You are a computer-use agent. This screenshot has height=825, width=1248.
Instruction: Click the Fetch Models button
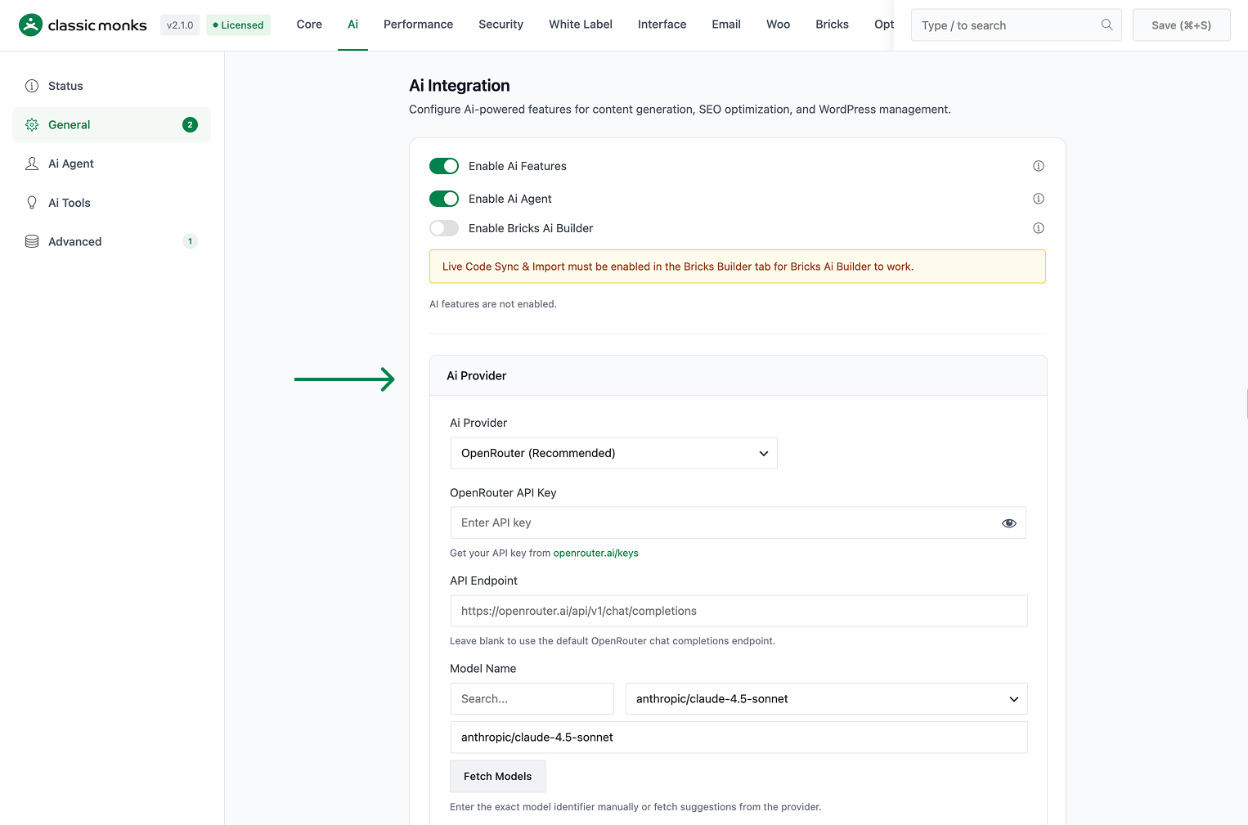coord(497,777)
